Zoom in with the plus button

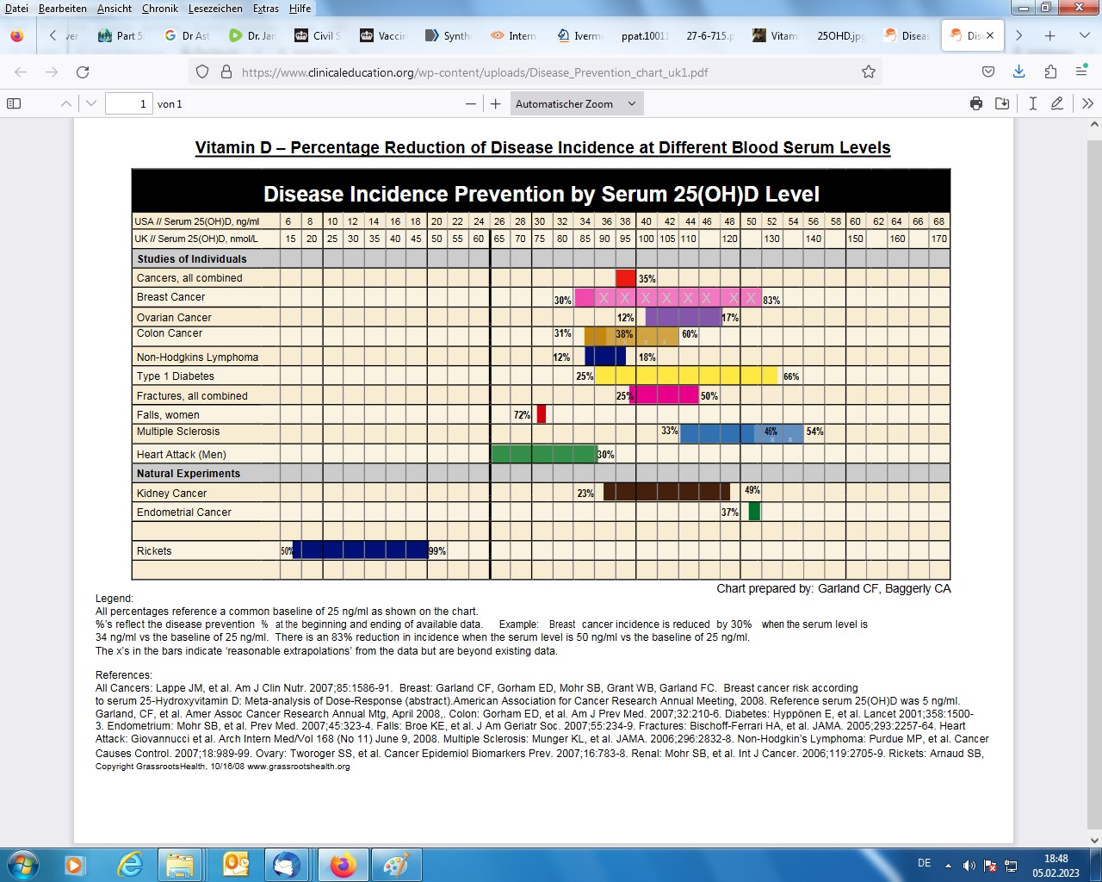coord(496,103)
